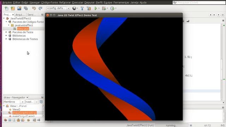
Task: Open the Ajuda menu
Action: [143, 2]
